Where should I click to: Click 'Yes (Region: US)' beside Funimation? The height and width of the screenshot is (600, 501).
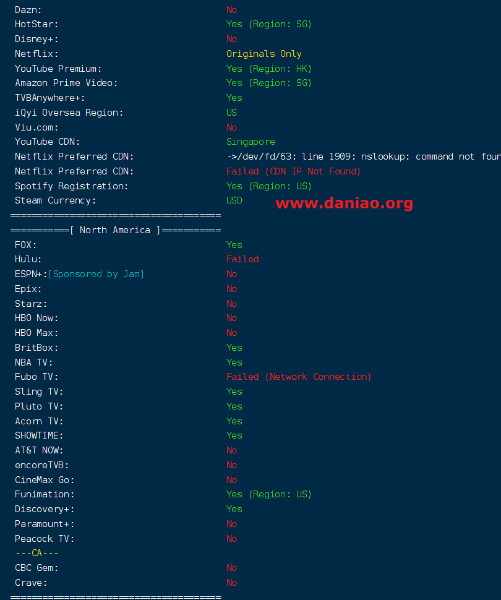point(268,494)
